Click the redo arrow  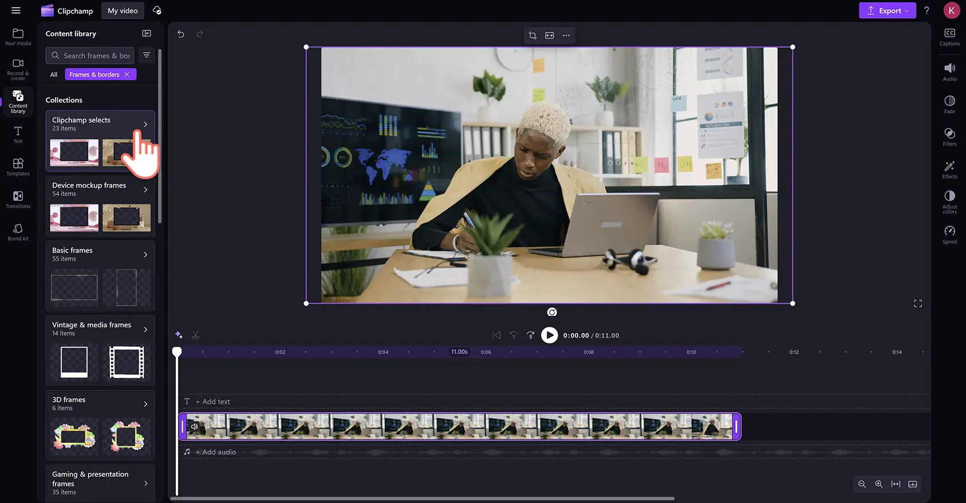point(200,34)
